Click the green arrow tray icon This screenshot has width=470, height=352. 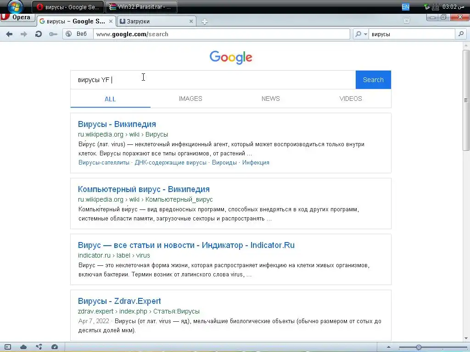[x=427, y=6]
